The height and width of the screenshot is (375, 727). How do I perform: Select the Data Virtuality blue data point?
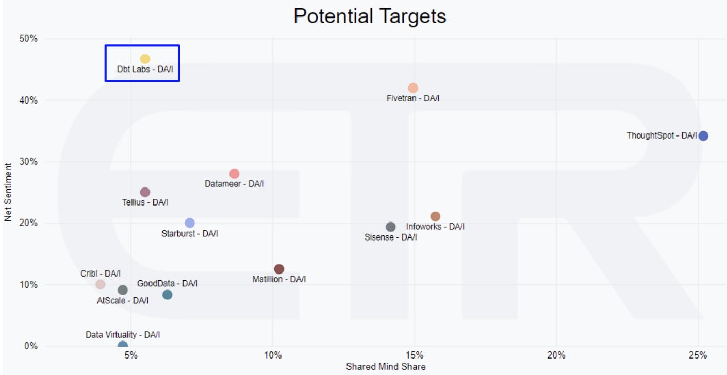(x=123, y=345)
